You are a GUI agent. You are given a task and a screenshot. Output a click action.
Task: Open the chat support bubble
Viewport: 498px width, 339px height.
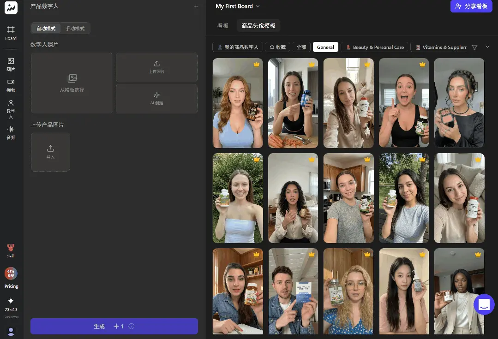click(484, 304)
